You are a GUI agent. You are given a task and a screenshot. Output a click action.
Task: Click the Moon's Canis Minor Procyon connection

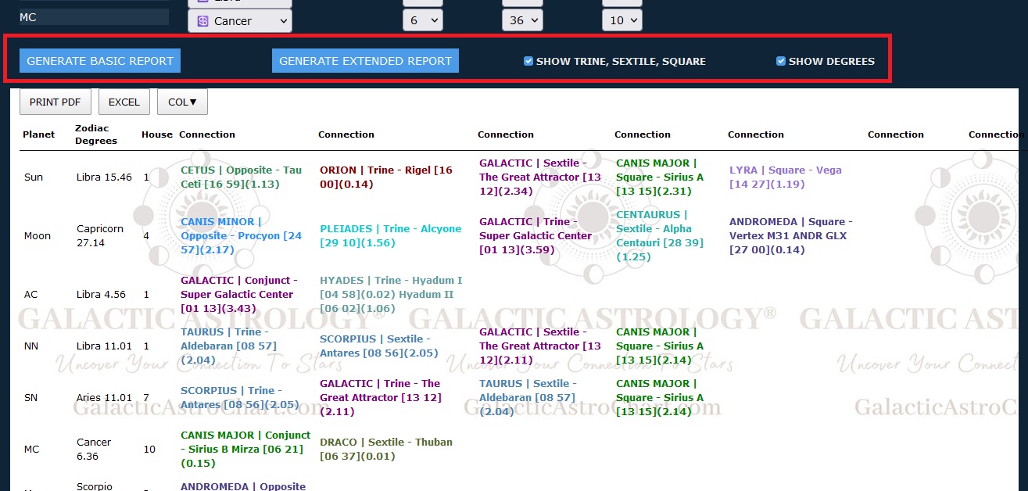241,235
